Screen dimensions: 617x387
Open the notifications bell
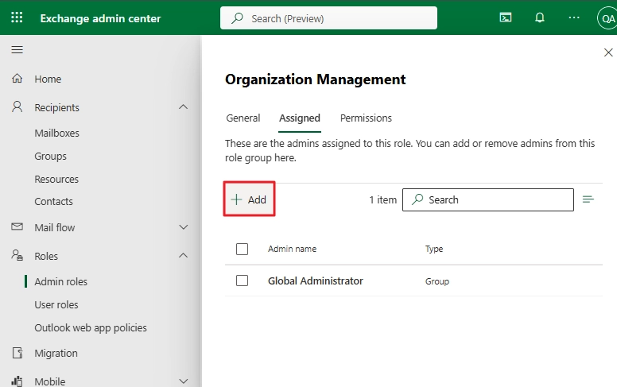(540, 17)
